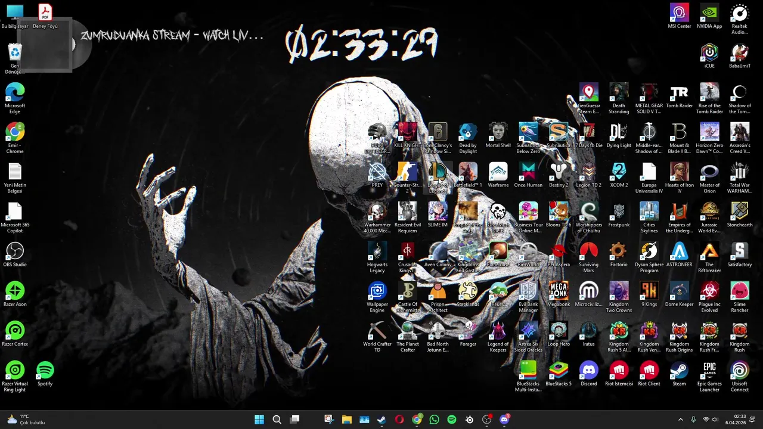Open network Wi-Fi tray icon
The height and width of the screenshot is (429, 763).
click(x=706, y=419)
